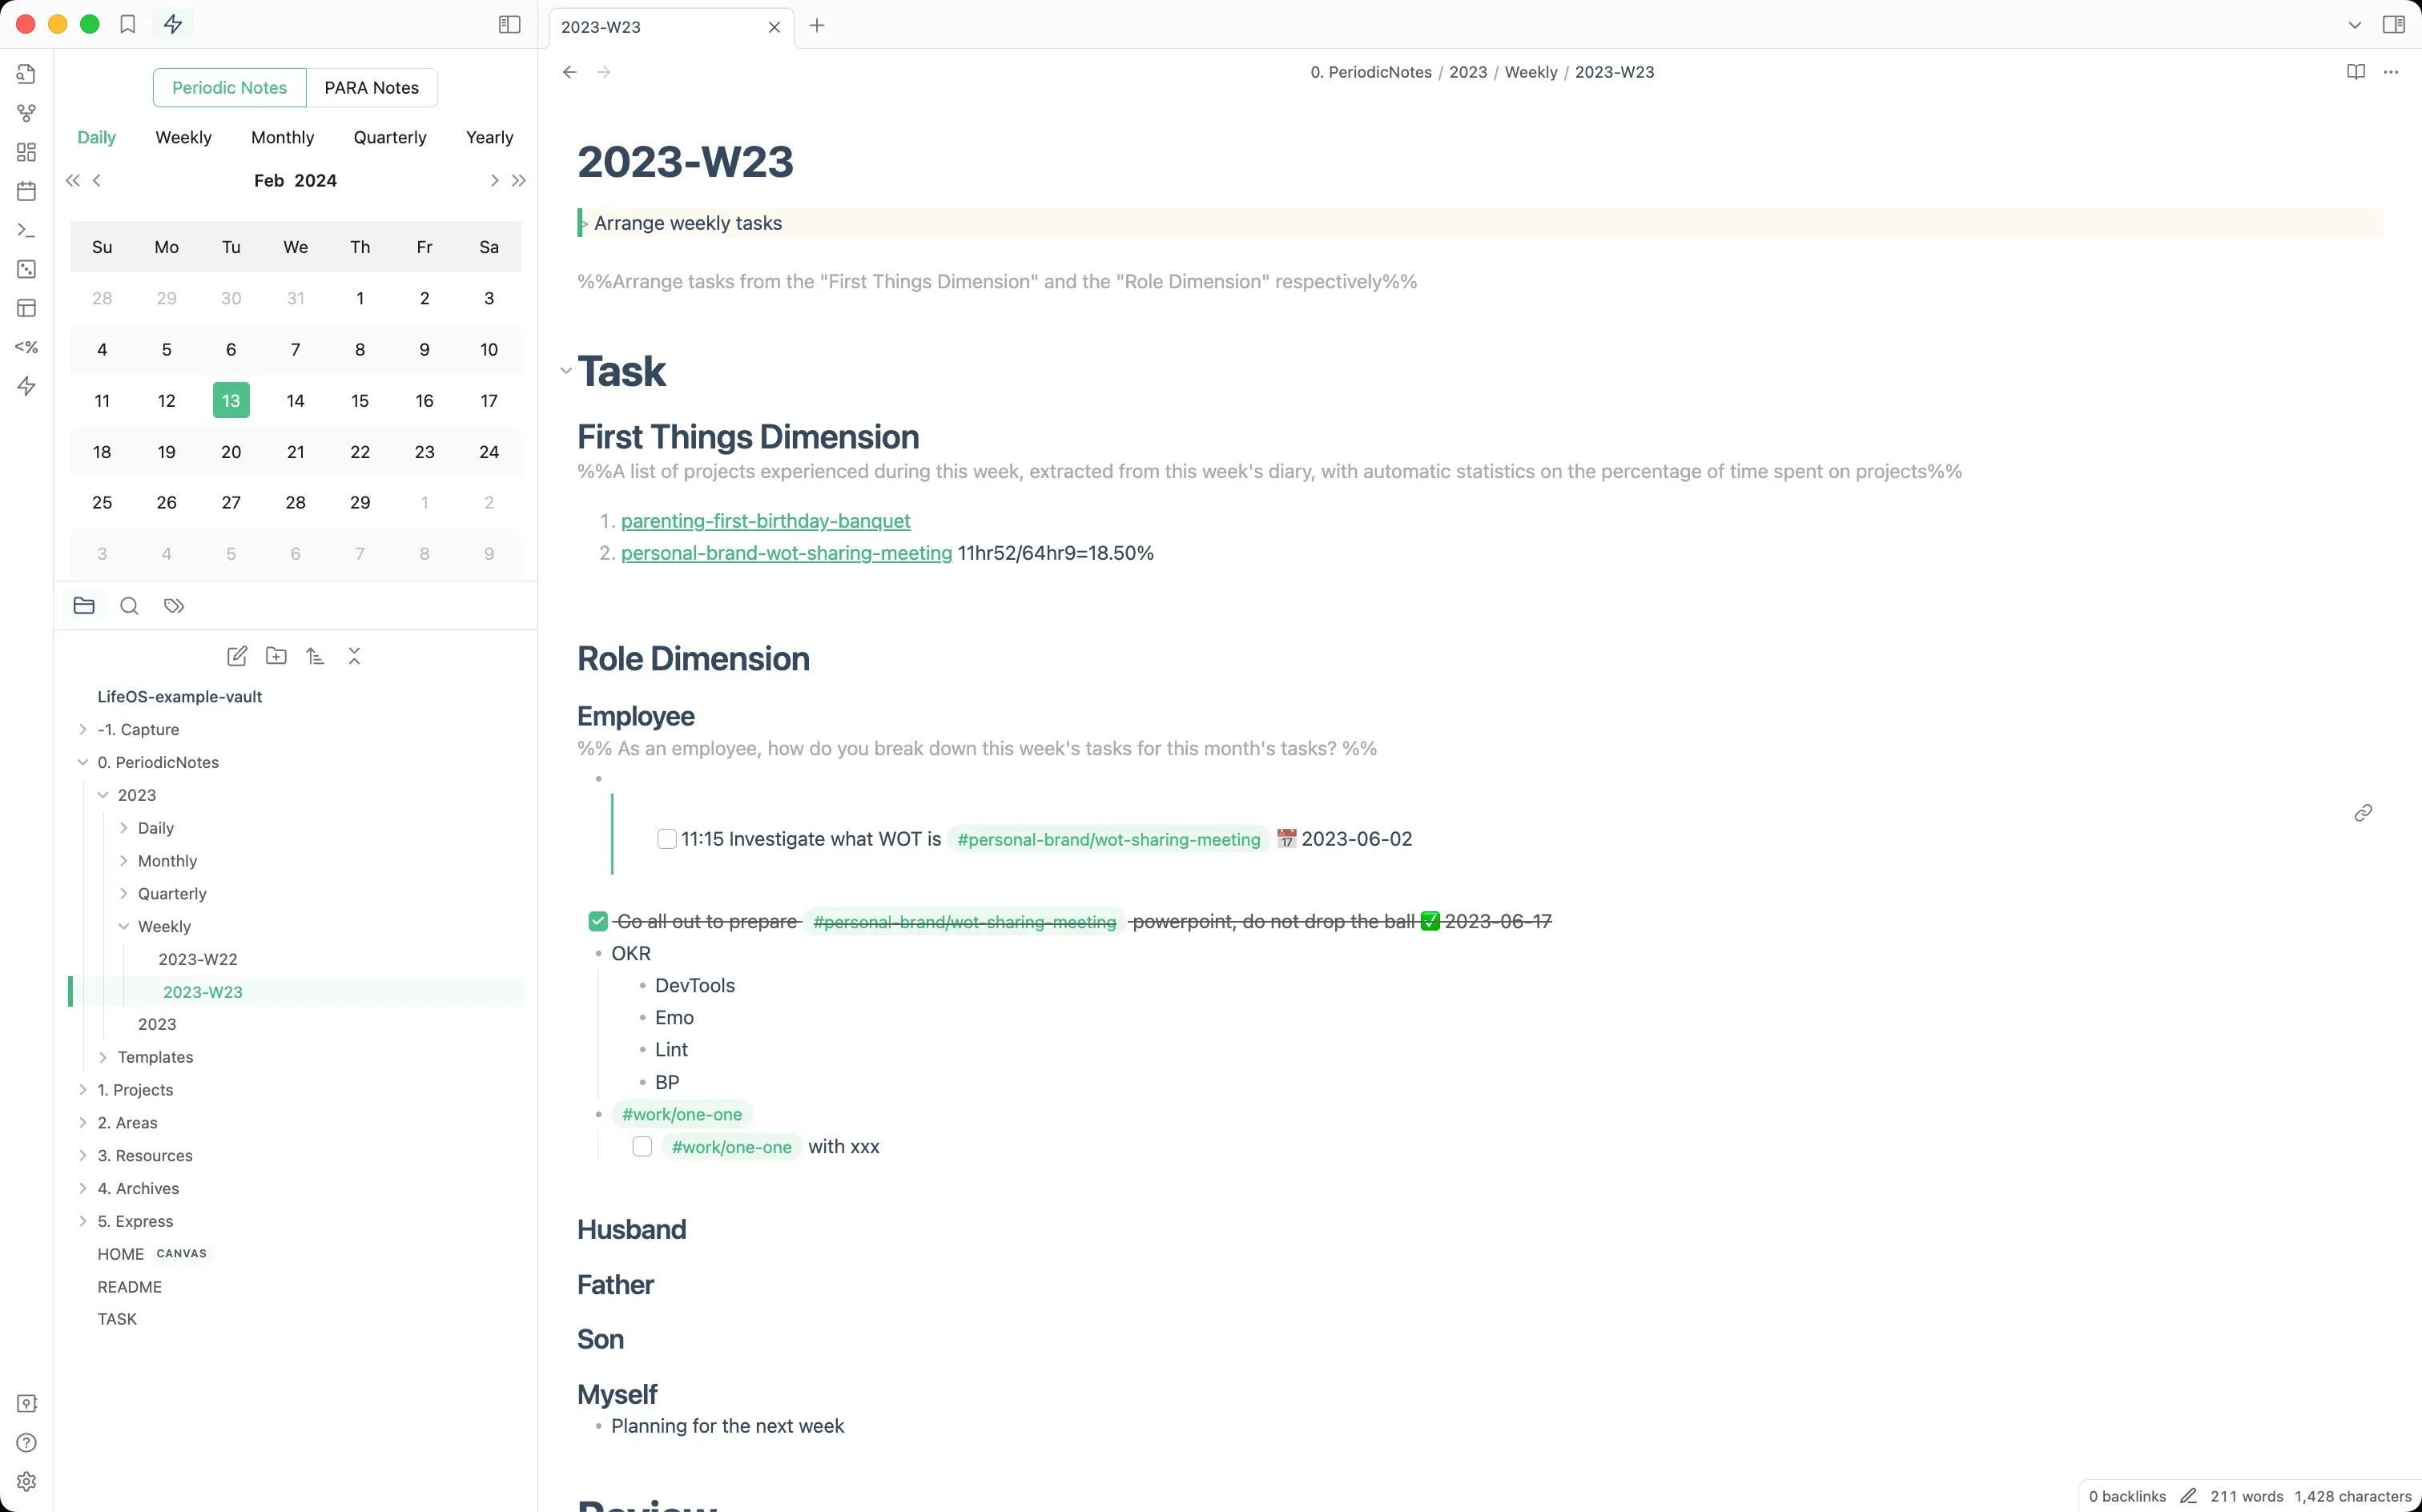2422x1512 pixels.
Task: Switch to reading view book icon
Action: (x=2355, y=72)
